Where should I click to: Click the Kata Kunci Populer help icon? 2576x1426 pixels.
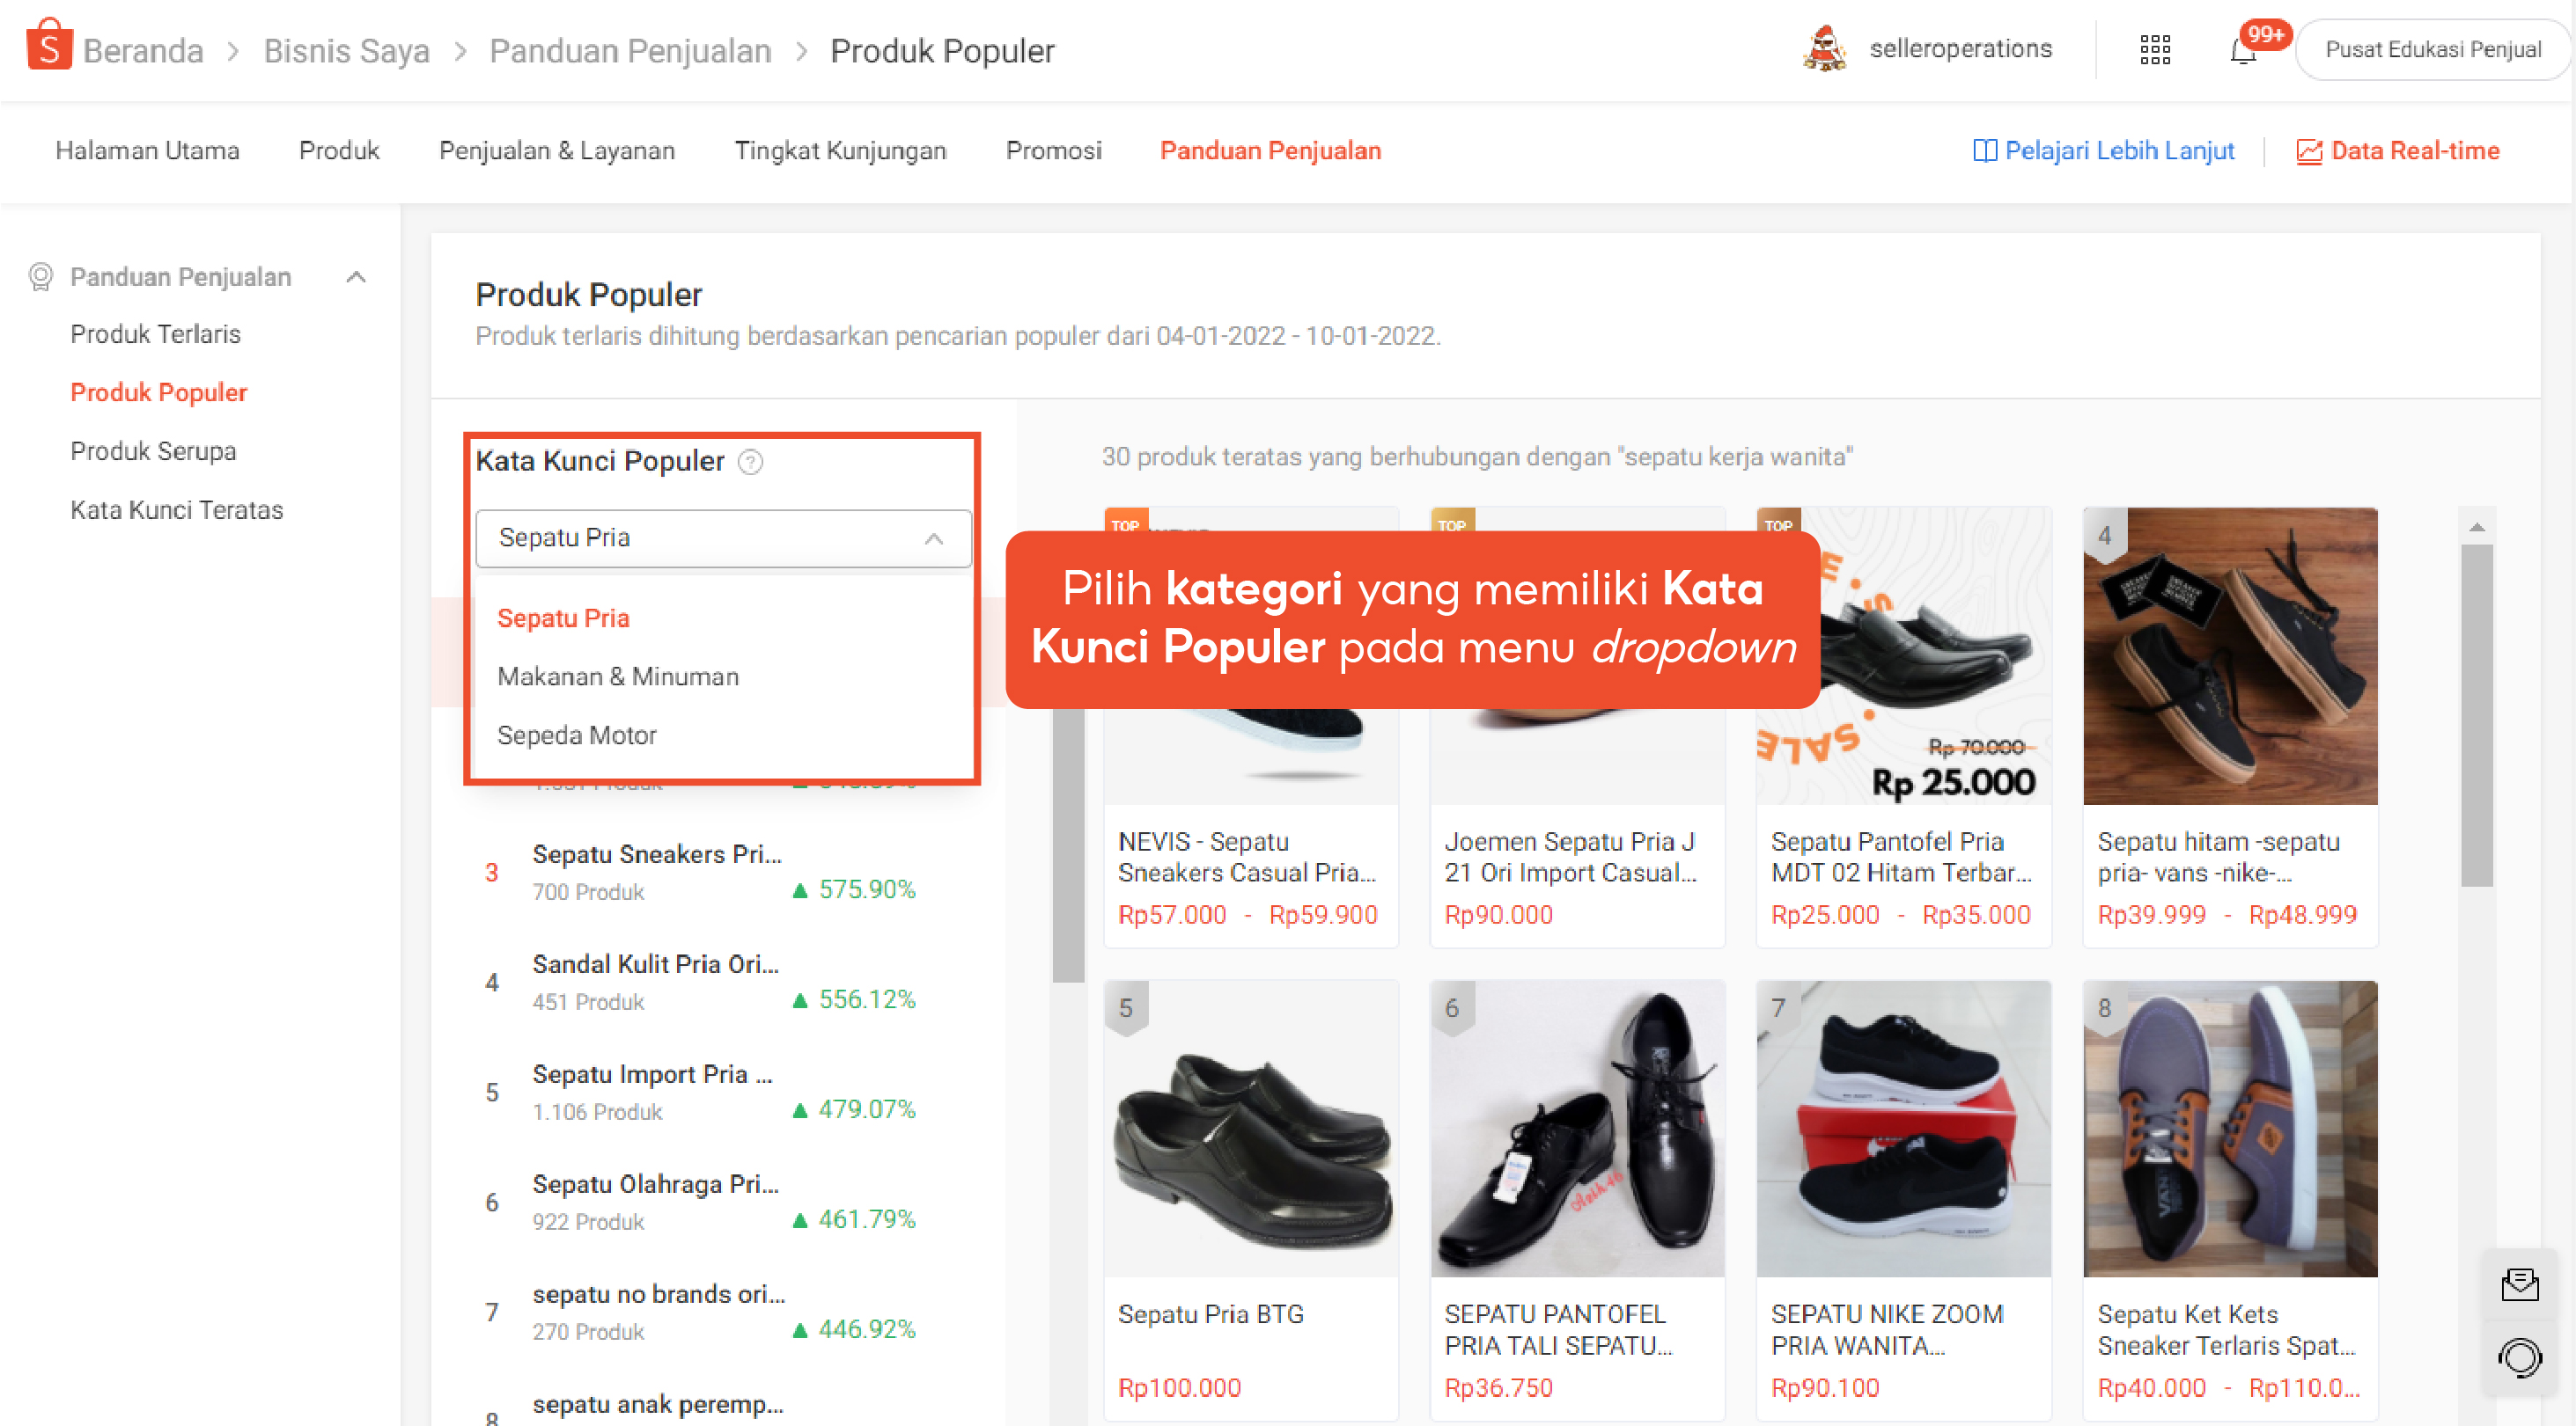pos(750,462)
